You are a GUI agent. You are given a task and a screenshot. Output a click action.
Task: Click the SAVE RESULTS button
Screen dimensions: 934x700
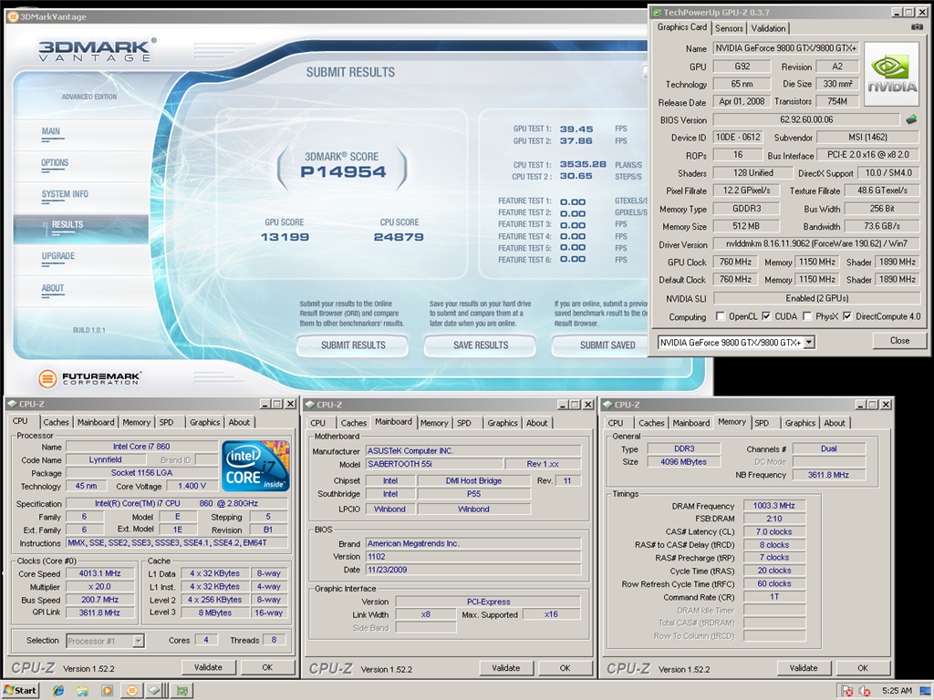click(x=481, y=345)
